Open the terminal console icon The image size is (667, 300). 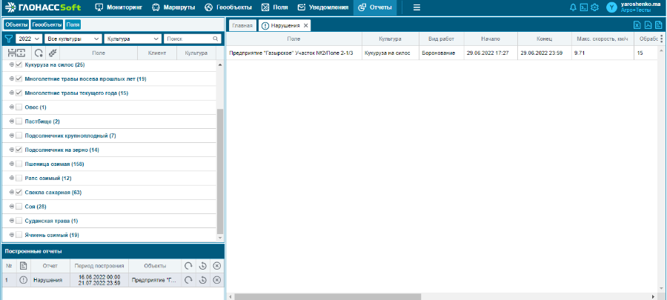click(583, 7)
